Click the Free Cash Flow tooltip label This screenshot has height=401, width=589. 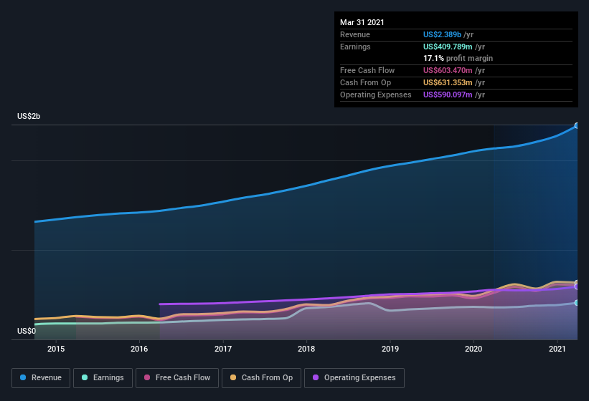367,70
